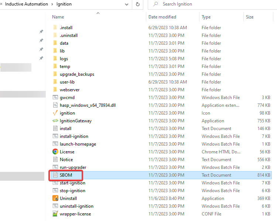The image size is (277, 221).
Task: Click 'Chrome HTML Do...' type of License
Action: pyautogui.click(x=221, y=152)
